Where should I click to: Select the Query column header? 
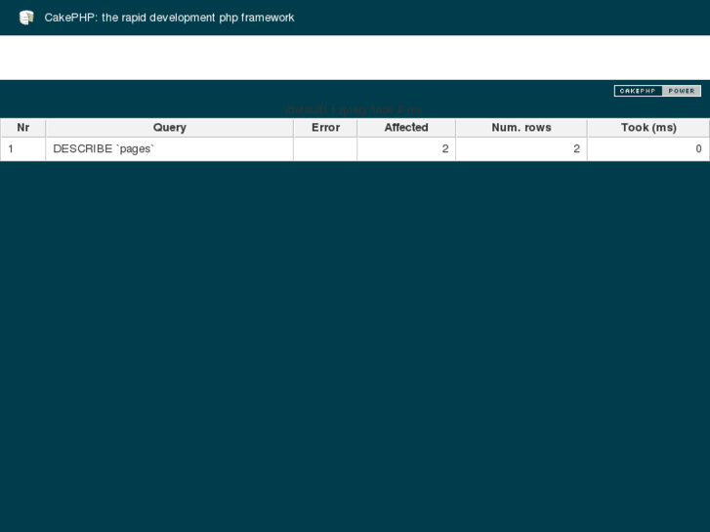point(170,128)
